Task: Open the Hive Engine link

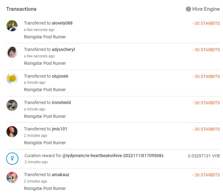Action: (x=203, y=9)
